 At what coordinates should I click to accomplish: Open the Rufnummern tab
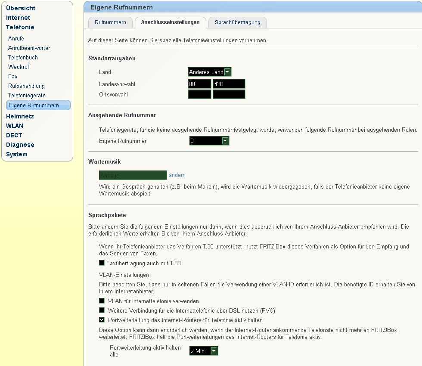pyautogui.click(x=110, y=22)
